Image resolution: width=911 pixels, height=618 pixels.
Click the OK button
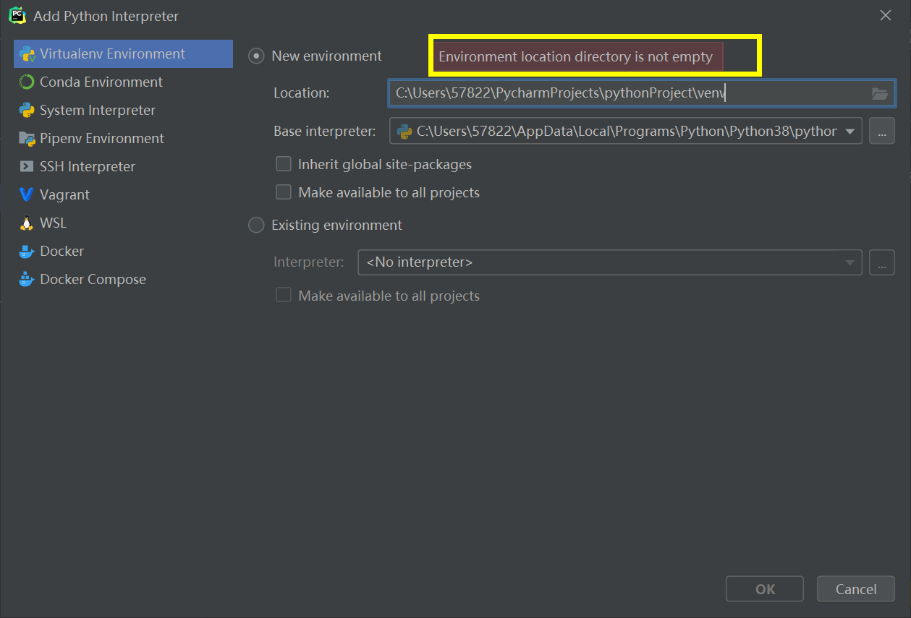pyautogui.click(x=765, y=589)
